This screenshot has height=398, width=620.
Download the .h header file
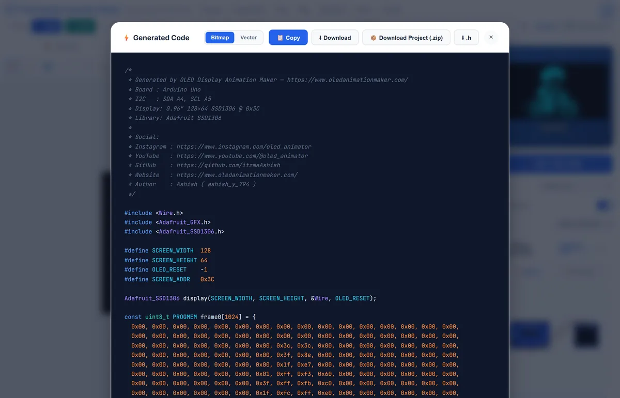[466, 38]
